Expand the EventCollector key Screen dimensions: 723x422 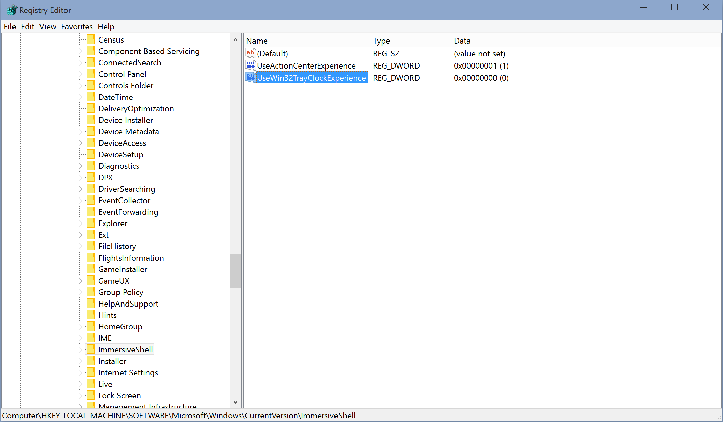pos(80,201)
